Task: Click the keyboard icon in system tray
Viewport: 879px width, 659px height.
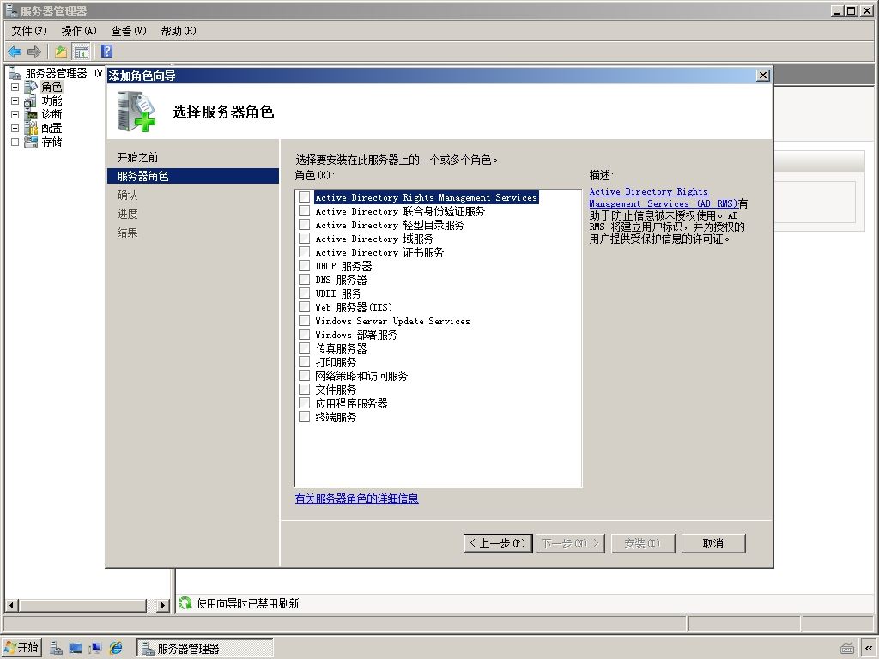Action: (847, 649)
